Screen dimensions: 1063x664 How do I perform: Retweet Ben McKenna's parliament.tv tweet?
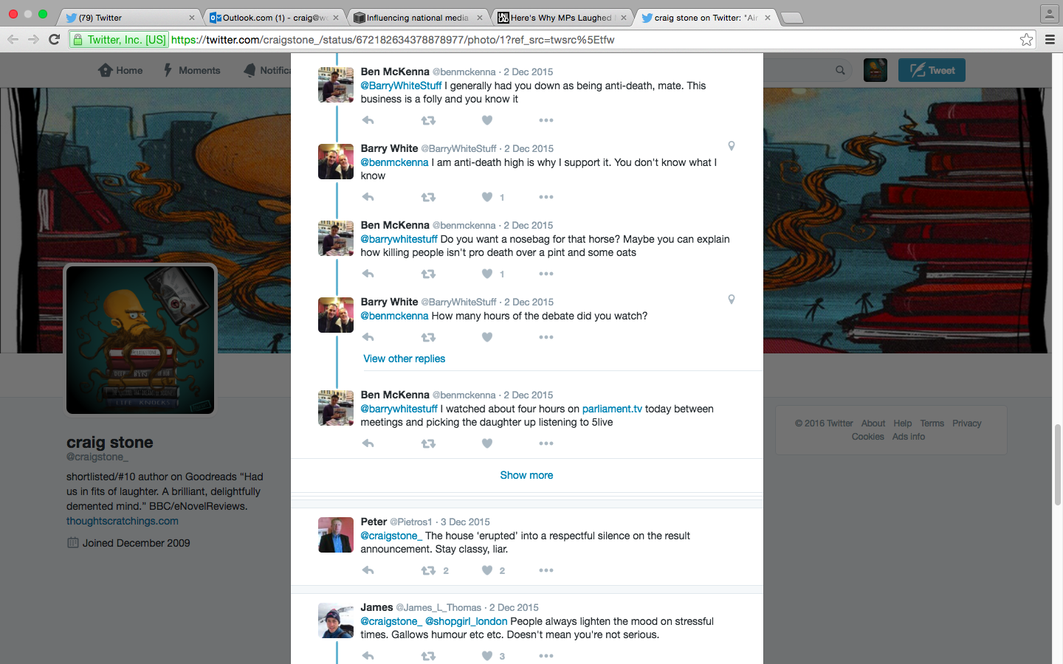pyautogui.click(x=428, y=443)
